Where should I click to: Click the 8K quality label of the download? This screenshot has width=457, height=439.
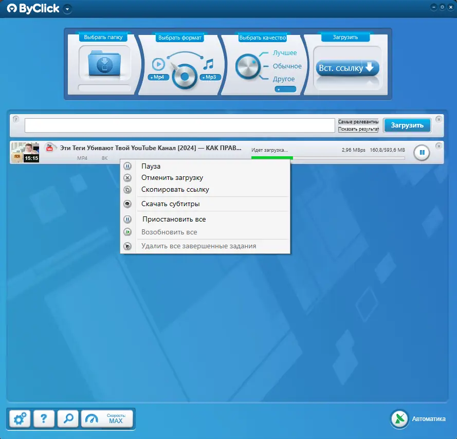pyautogui.click(x=105, y=158)
